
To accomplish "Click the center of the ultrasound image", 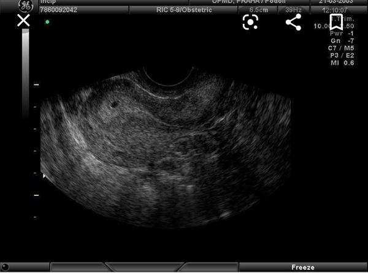I will tap(166, 150).
